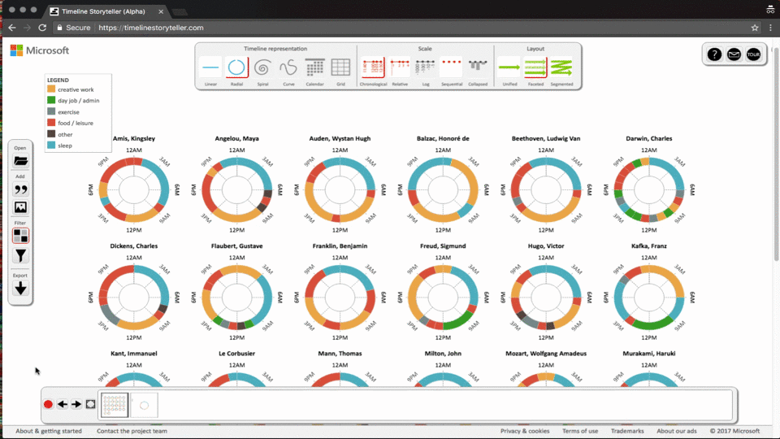Choose the Curve timeline representation
The height and width of the screenshot is (439, 780).
click(288, 68)
